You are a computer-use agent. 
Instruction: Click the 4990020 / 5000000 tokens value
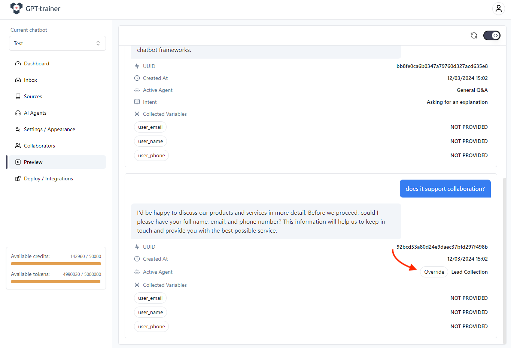point(82,274)
